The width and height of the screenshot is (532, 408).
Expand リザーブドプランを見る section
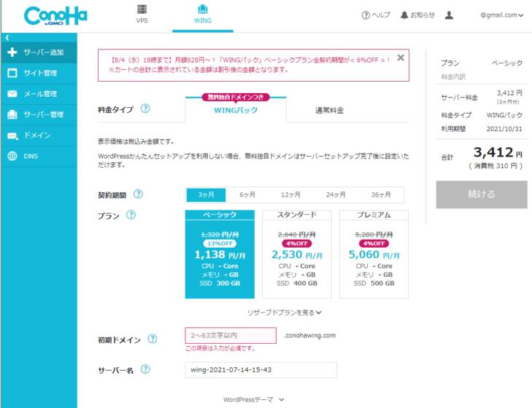pos(285,313)
